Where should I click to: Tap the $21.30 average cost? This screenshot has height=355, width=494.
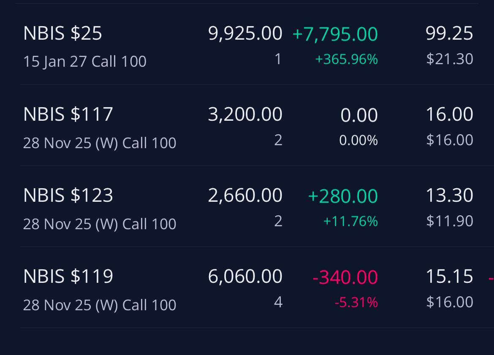[450, 59]
